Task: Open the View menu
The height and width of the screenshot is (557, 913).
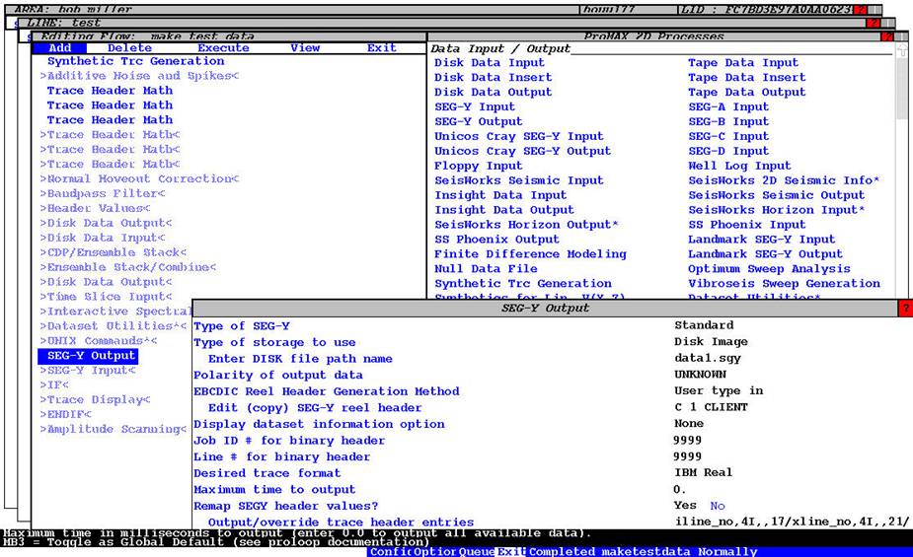Action: pyautogui.click(x=305, y=48)
